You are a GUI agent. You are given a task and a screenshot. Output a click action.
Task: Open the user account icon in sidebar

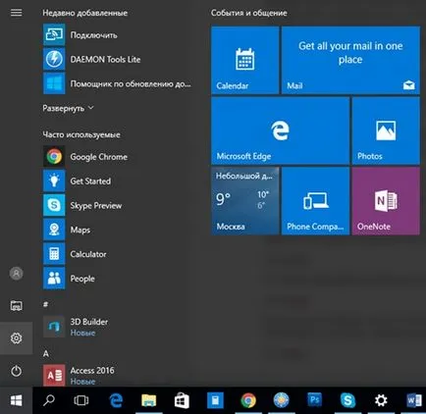point(16,273)
